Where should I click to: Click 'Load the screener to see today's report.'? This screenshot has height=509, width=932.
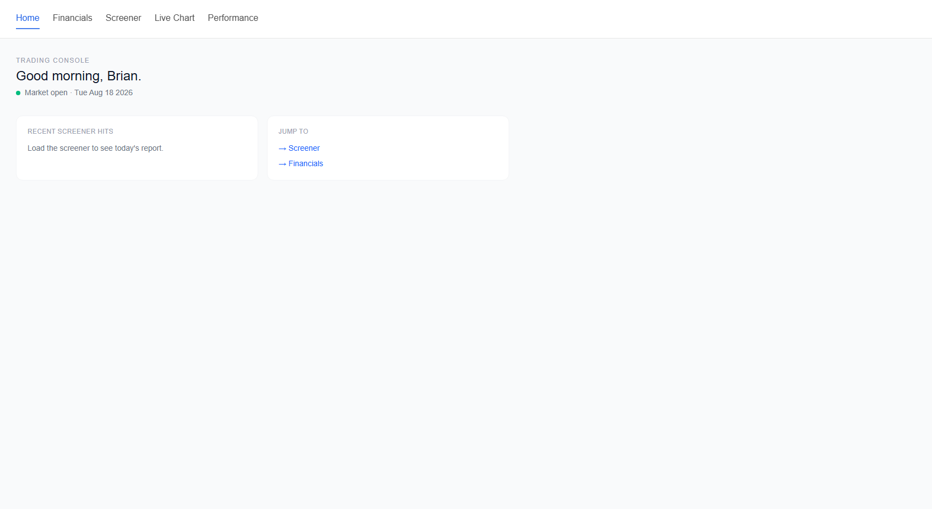click(95, 148)
